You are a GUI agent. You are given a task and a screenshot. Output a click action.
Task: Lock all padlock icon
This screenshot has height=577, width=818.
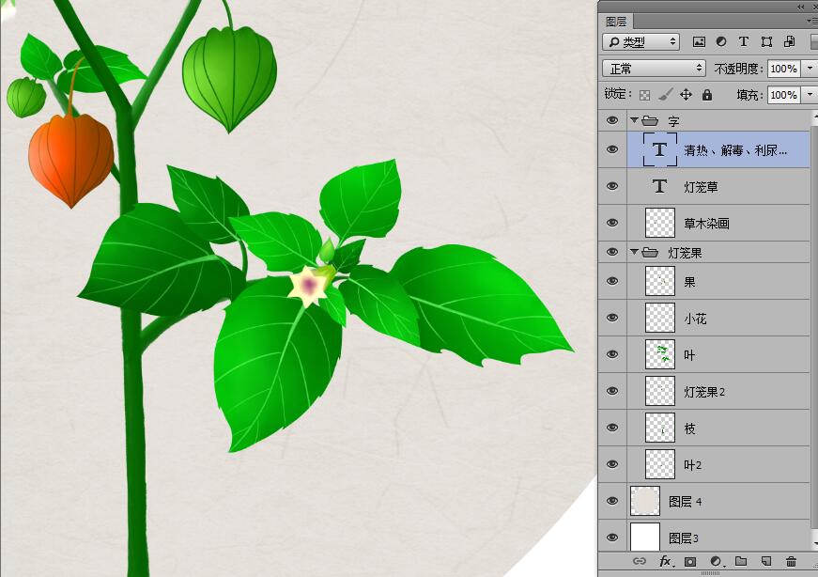pyautogui.click(x=707, y=95)
